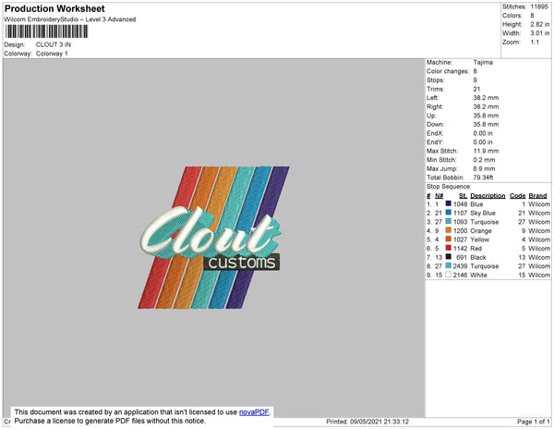Click stitch count 1048 in Blue row
This screenshot has width=554, height=429.
(460, 204)
